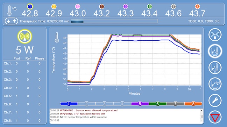Click the 43.6 temperature reading

[x=173, y=13]
